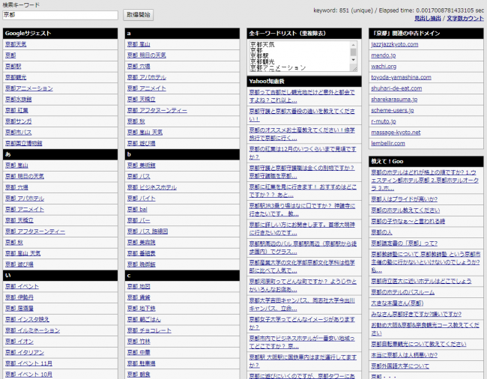The height and width of the screenshot is (379, 487).
Task: Select the toyoda-yamashina.com domain link
Action: click(401, 77)
